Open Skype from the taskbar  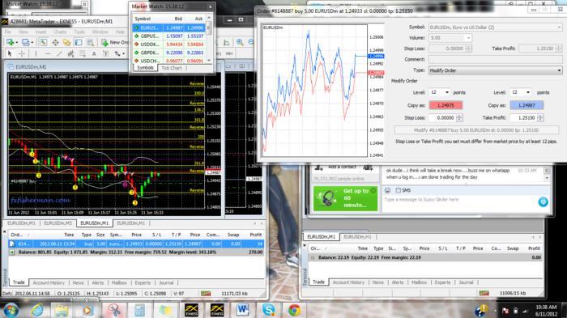coord(269,310)
